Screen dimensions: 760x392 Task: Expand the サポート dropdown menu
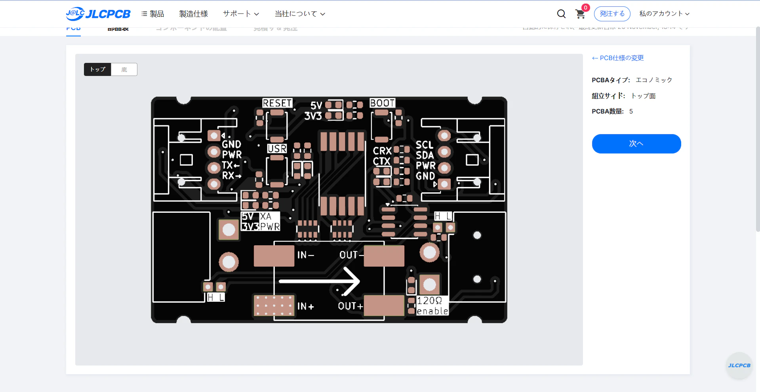241,14
